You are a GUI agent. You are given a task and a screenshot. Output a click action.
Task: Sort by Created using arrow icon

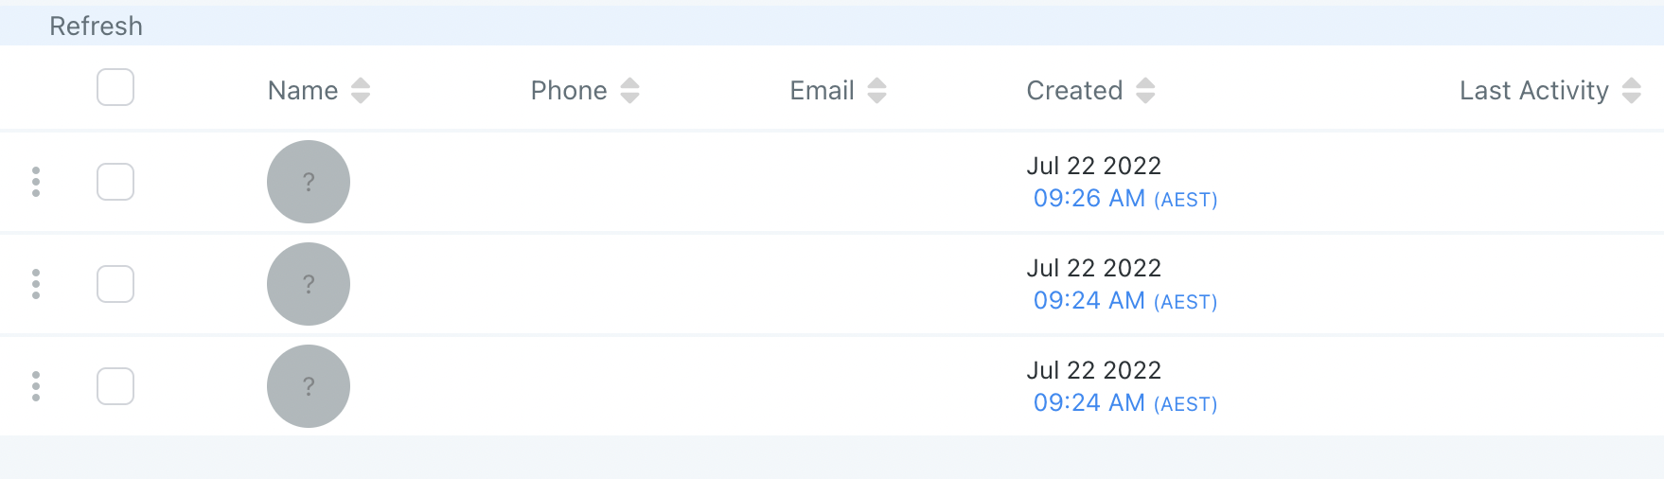(x=1146, y=91)
